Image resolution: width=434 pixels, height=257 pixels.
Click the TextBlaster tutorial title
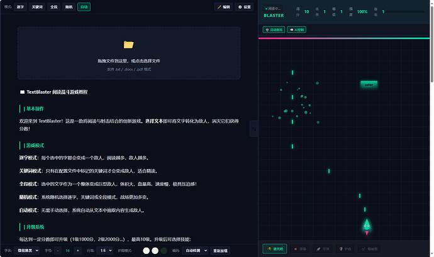(57, 92)
